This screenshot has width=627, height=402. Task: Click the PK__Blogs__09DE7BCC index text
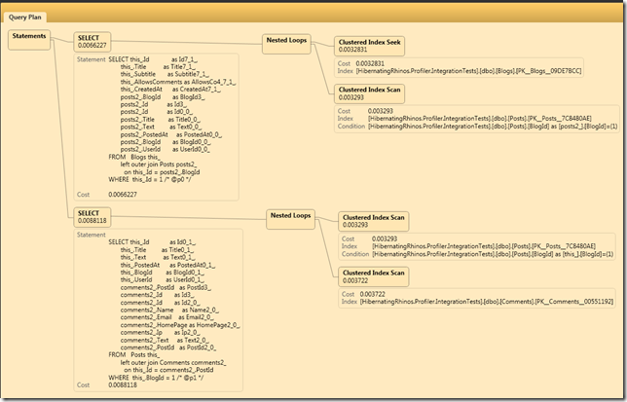pos(468,71)
